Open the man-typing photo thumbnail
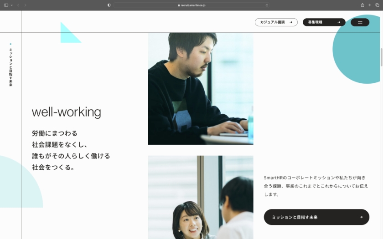This screenshot has height=239, width=383. [201, 89]
